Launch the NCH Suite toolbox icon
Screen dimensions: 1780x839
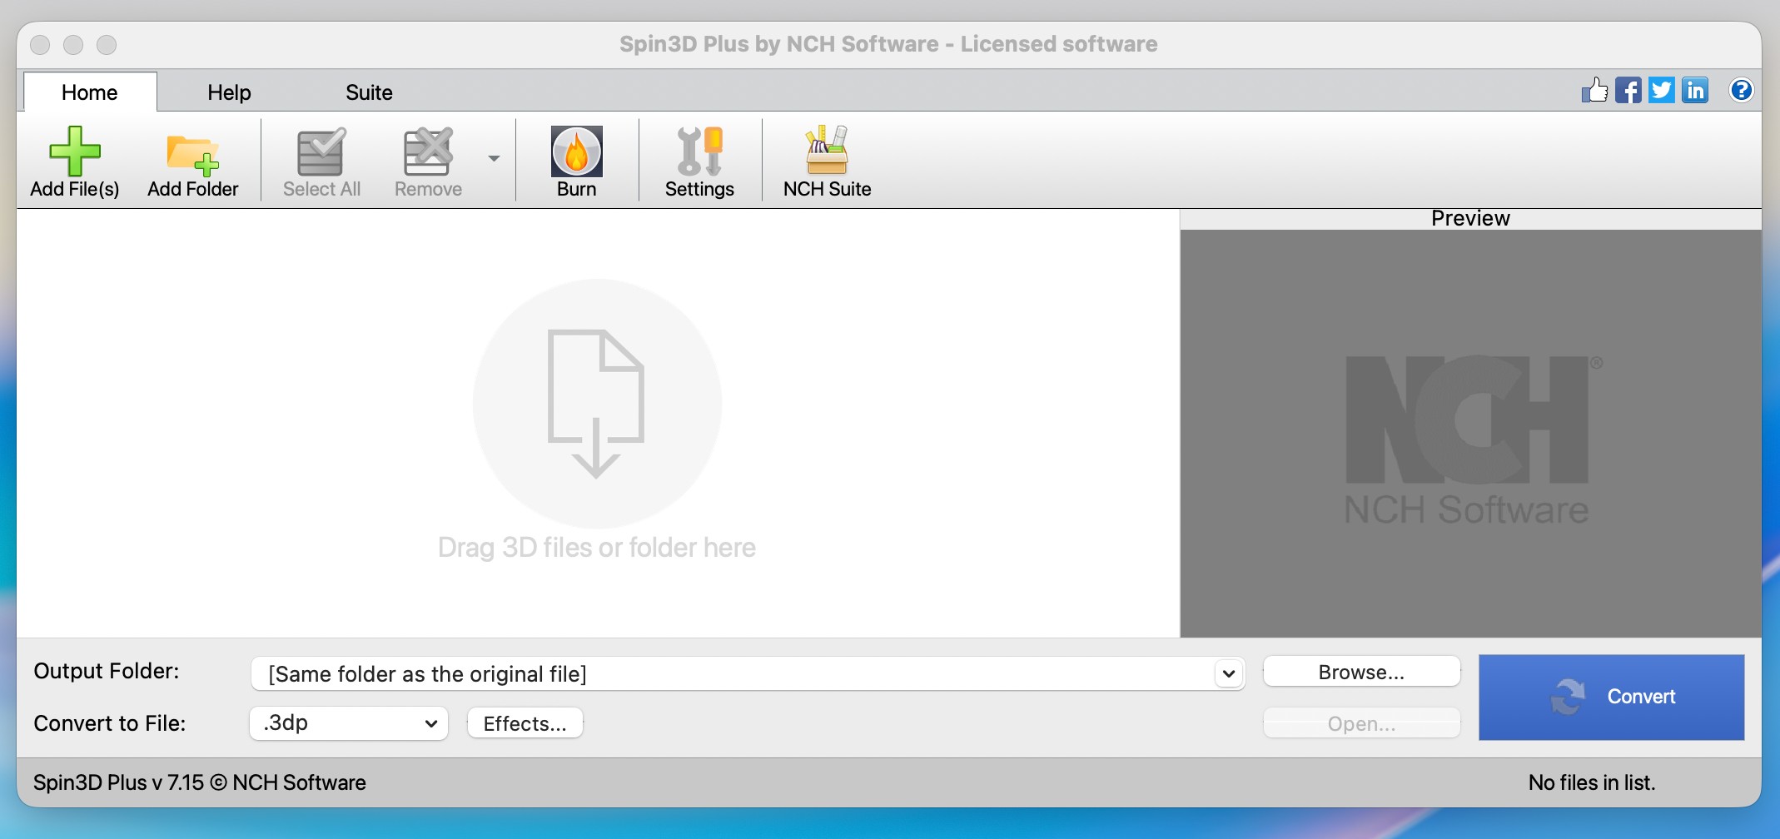coord(826,152)
